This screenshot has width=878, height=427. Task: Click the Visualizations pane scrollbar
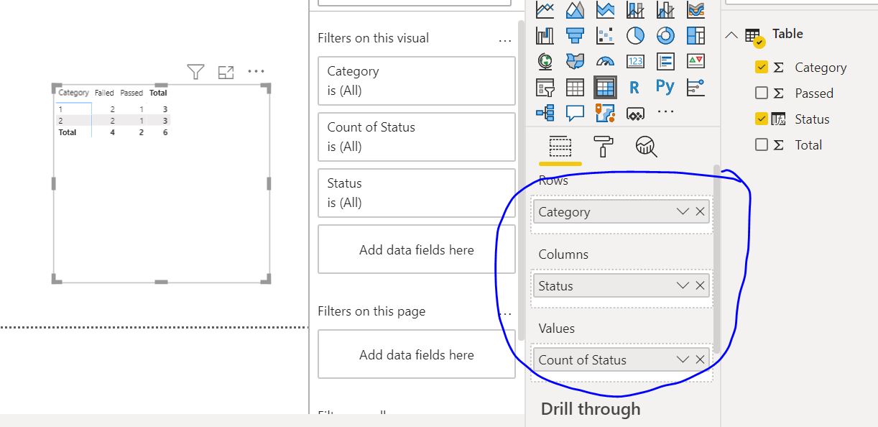(716, 259)
